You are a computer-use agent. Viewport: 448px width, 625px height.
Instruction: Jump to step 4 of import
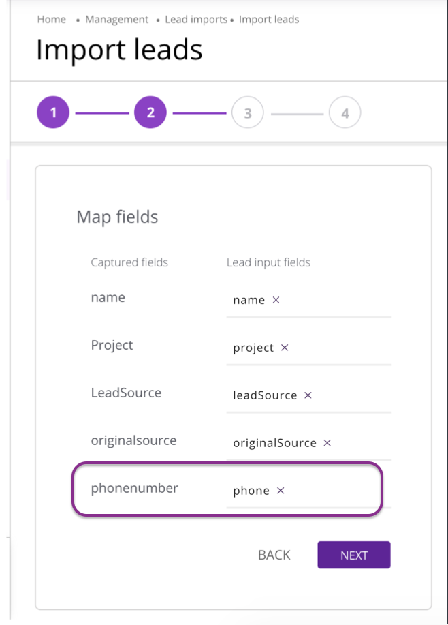(x=345, y=113)
